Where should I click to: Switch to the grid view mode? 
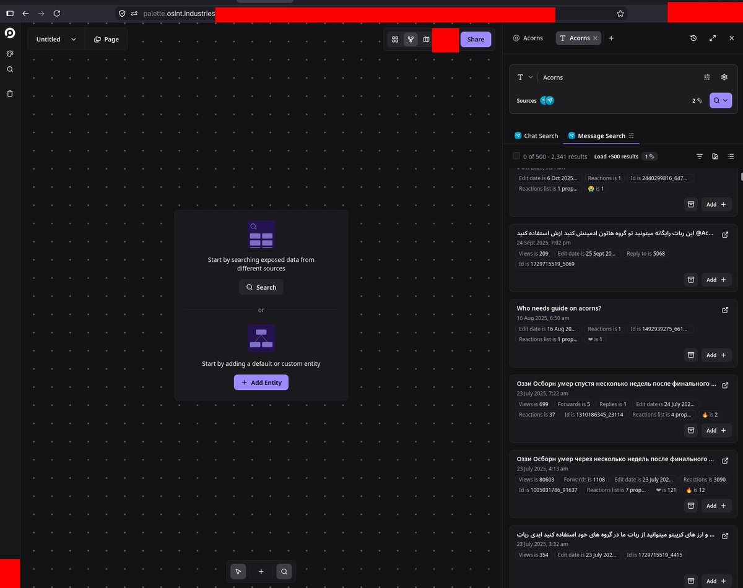(395, 39)
